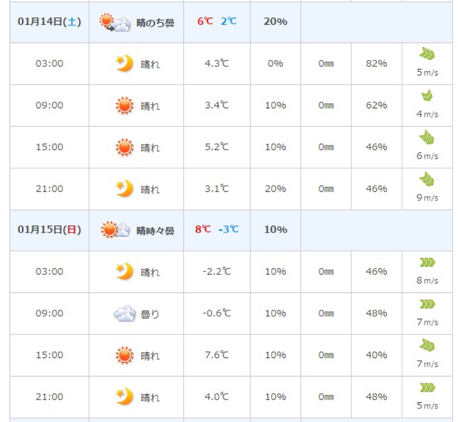Click the moon icon in Jan 14 03:00 row
This screenshot has height=422, width=458.
coord(125,63)
